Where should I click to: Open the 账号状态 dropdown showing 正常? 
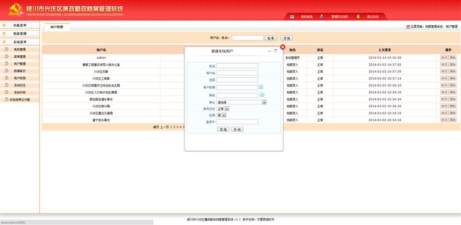[223, 109]
